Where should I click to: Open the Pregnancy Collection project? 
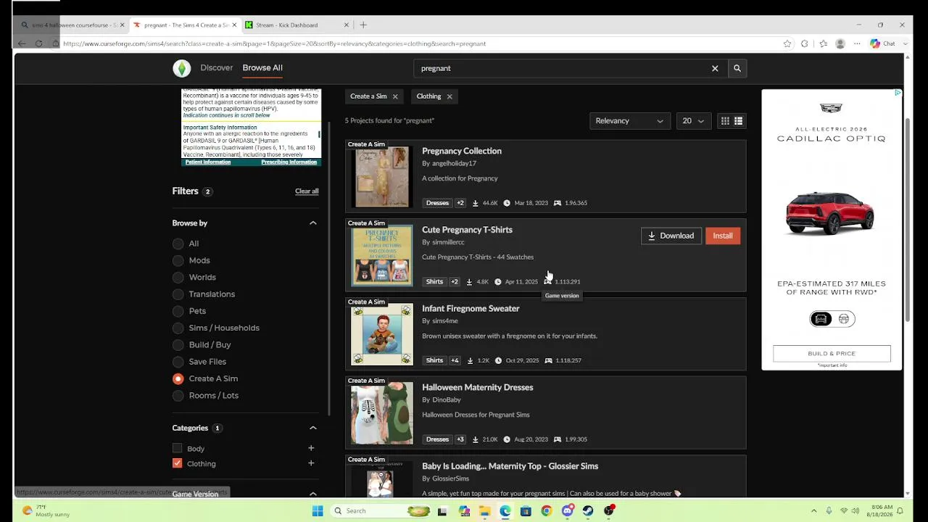click(462, 151)
